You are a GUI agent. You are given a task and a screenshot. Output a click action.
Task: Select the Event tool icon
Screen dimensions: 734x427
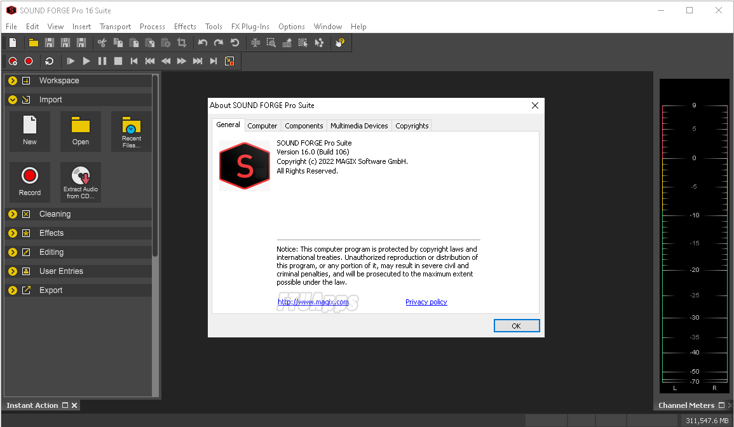click(303, 43)
